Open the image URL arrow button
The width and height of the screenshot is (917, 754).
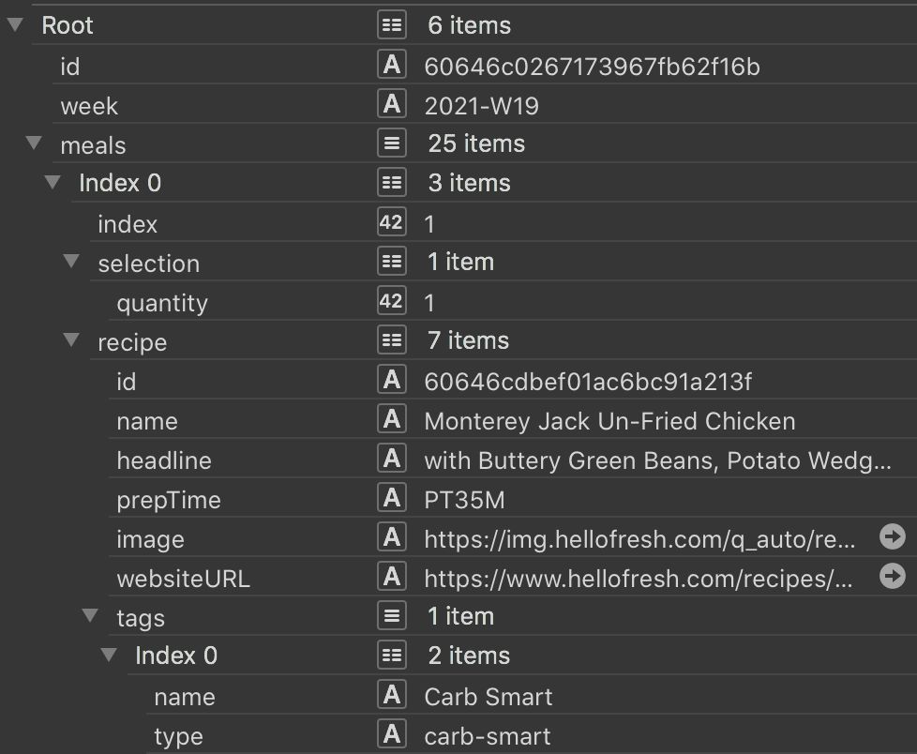(x=892, y=537)
